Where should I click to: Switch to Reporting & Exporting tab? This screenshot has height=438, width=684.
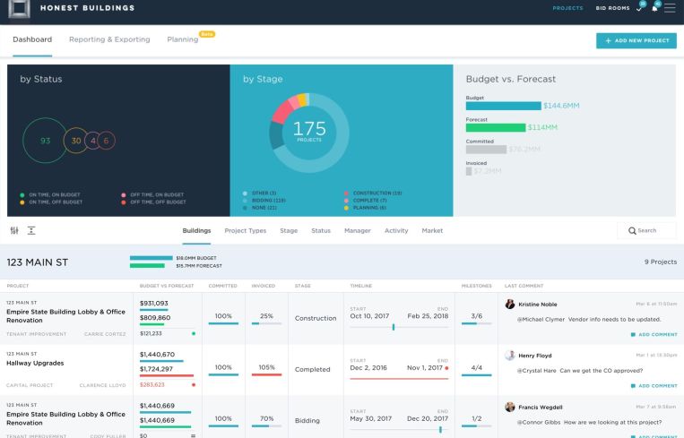[109, 40]
